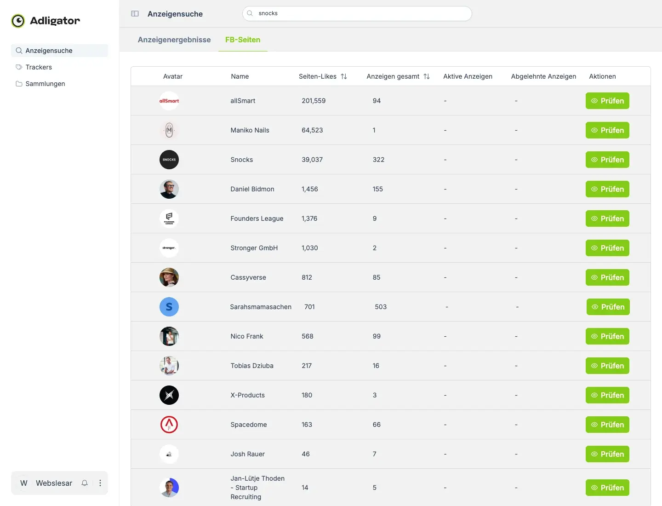
Task: Click Prüfen for Cassyverse
Action: 607,277
